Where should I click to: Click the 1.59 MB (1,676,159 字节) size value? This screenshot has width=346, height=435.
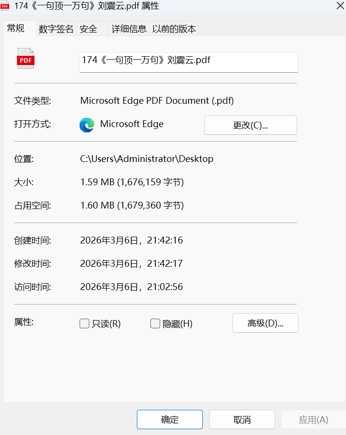(x=132, y=182)
